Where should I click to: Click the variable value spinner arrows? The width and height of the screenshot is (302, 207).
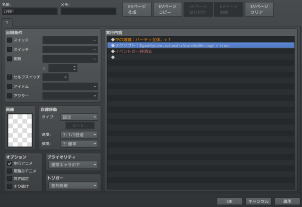[75, 68]
